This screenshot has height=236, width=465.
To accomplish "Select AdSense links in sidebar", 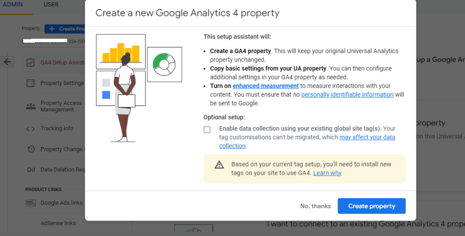I will [x=58, y=223].
